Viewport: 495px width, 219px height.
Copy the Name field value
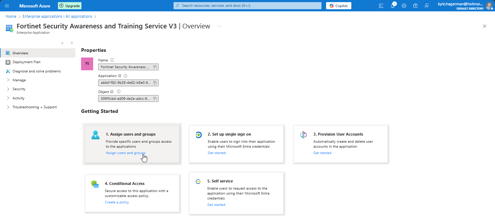155,67
